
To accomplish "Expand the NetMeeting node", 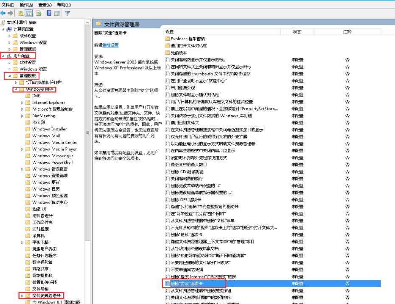I will (x=22, y=116).
